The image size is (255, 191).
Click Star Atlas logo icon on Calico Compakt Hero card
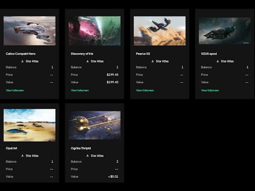(x=22, y=62)
